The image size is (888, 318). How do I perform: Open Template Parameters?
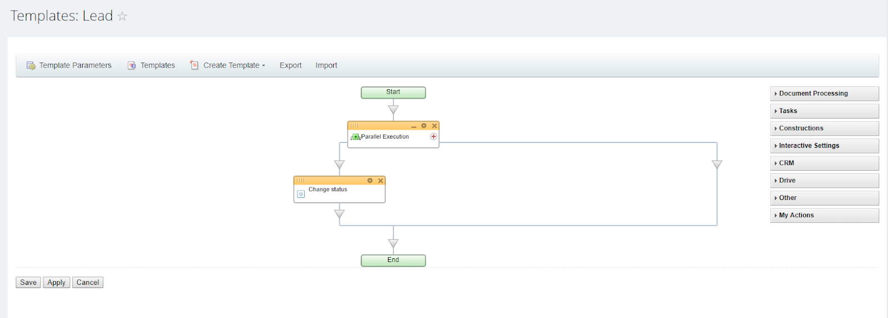[x=69, y=65]
